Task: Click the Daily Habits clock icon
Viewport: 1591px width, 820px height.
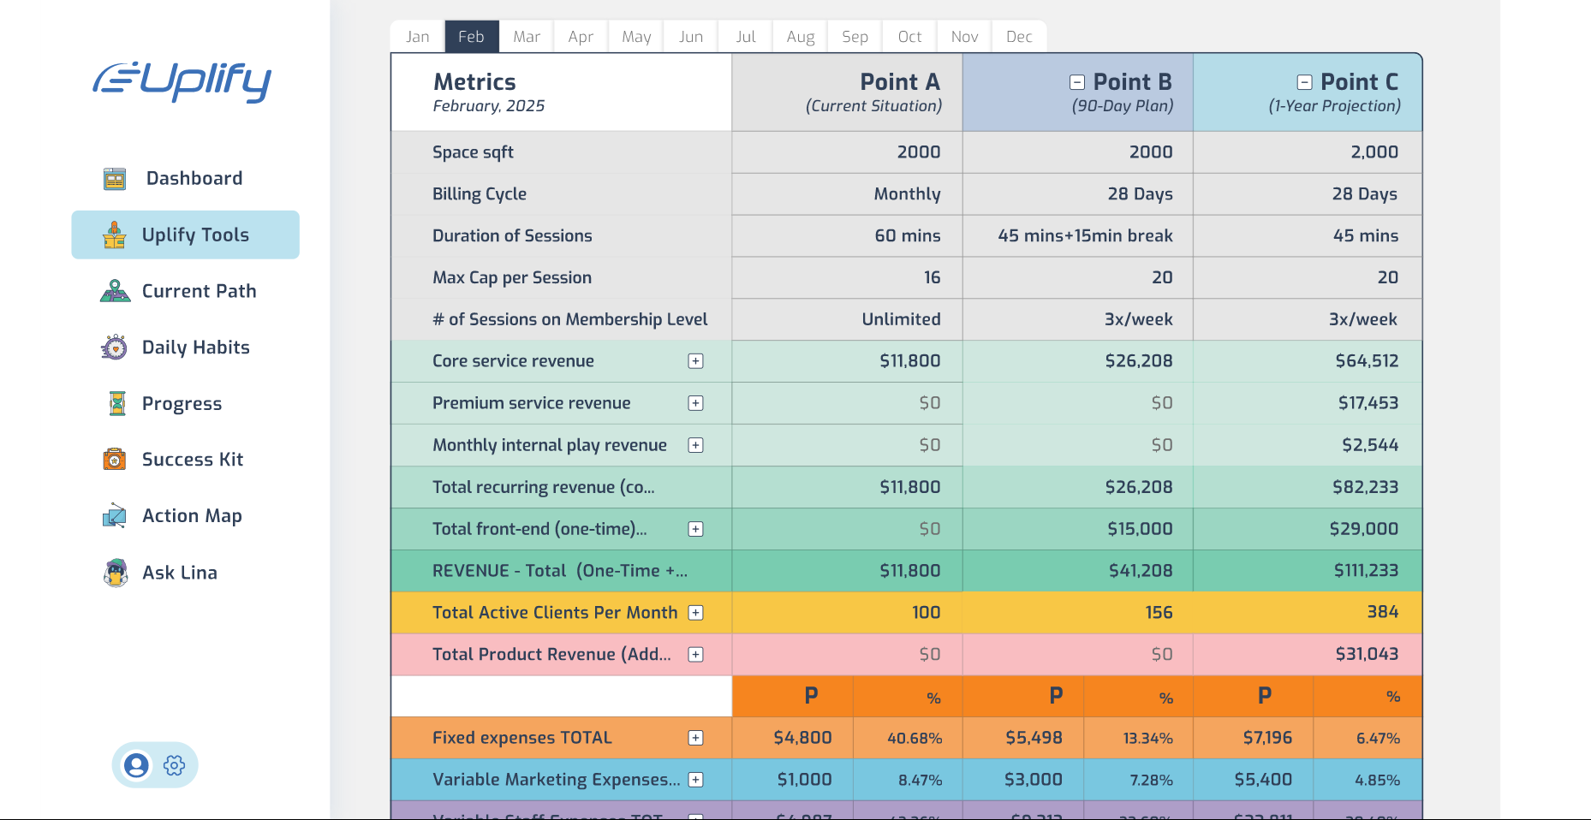Action: click(x=115, y=348)
